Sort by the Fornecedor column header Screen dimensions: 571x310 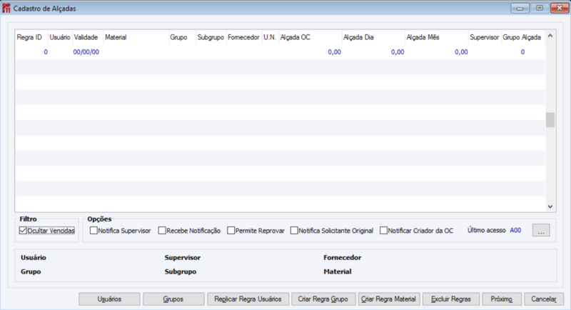[x=243, y=37]
